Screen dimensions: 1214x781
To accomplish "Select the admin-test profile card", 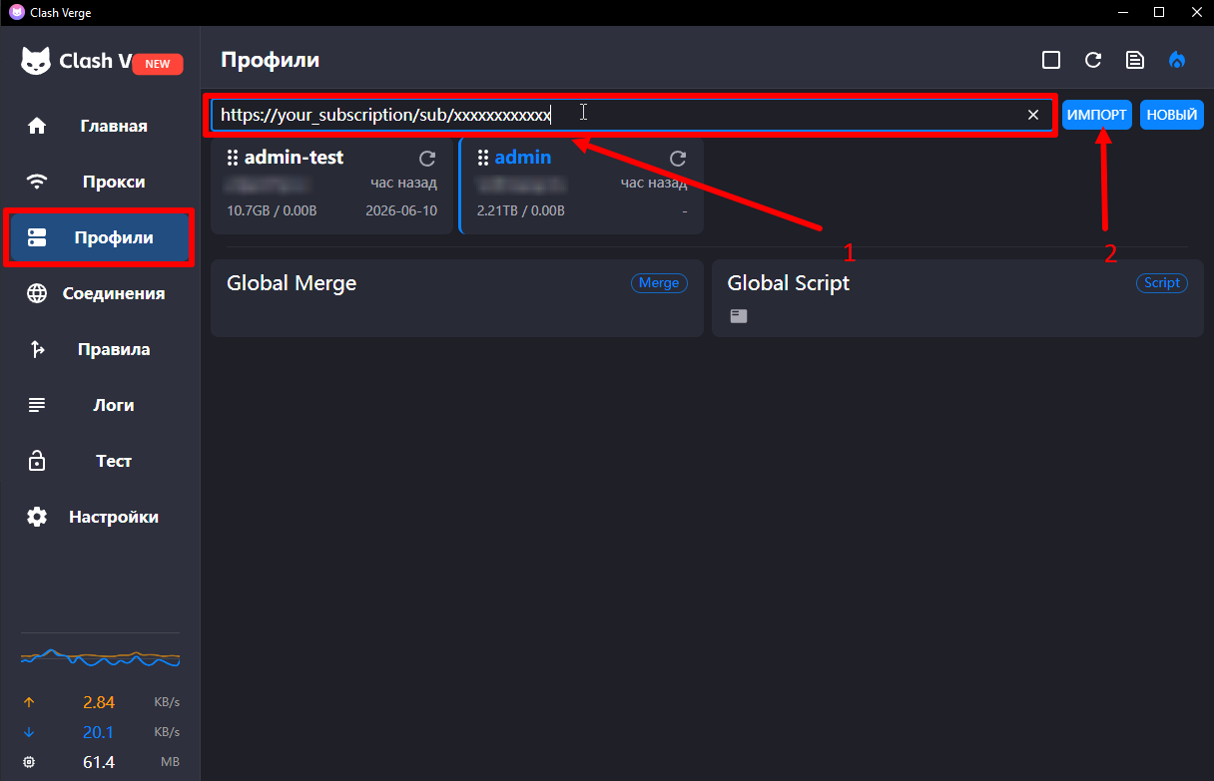I will (x=331, y=186).
